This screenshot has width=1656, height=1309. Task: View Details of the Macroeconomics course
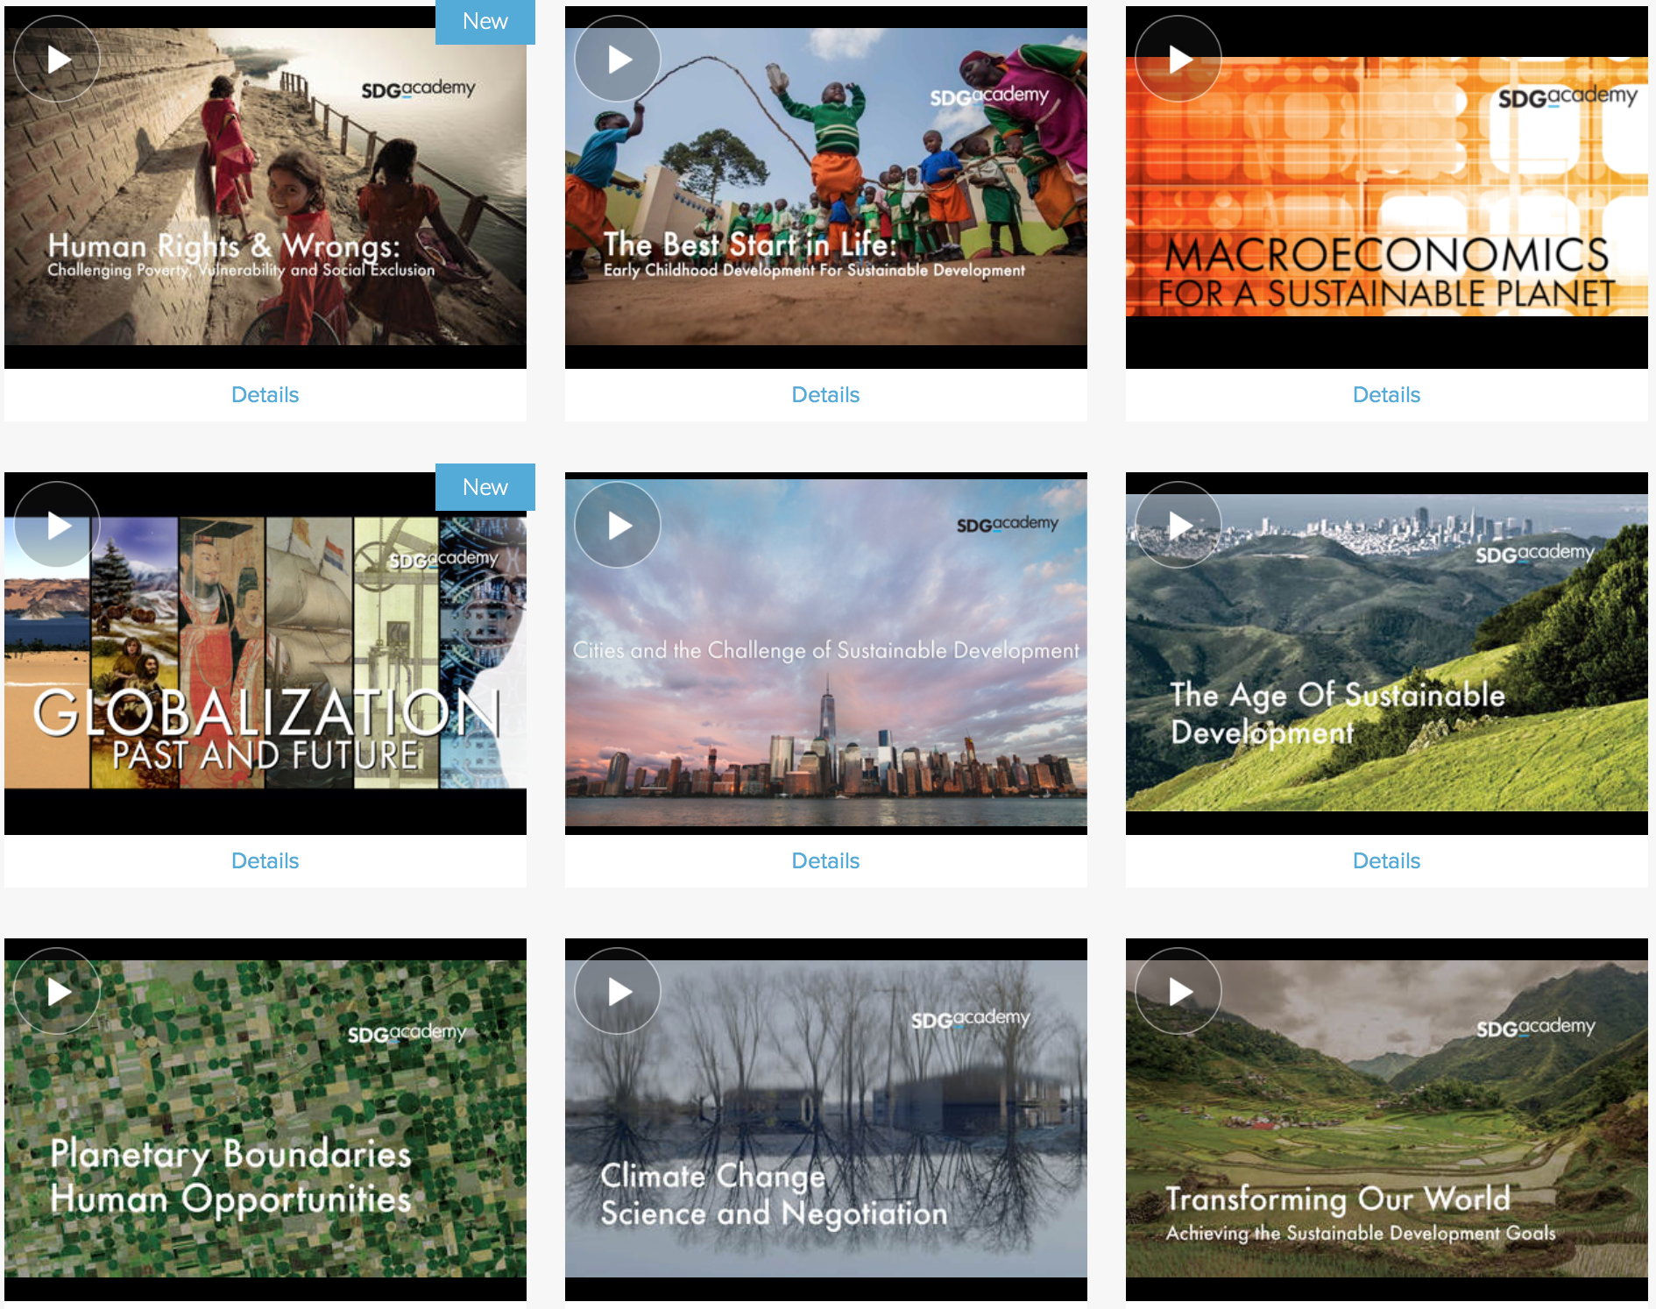(1386, 395)
